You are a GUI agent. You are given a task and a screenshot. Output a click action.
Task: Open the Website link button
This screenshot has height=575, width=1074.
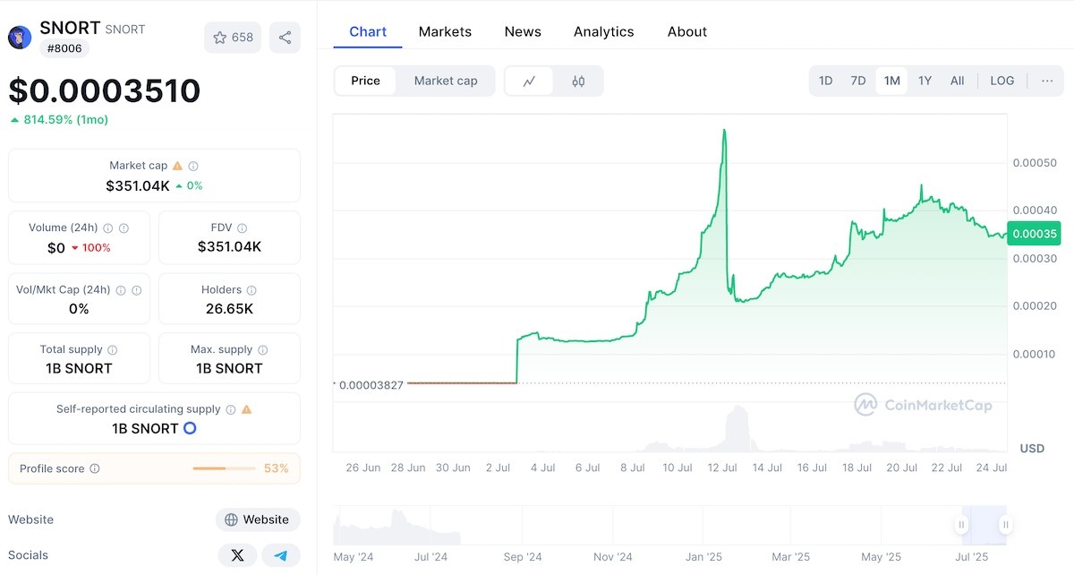pyautogui.click(x=258, y=519)
